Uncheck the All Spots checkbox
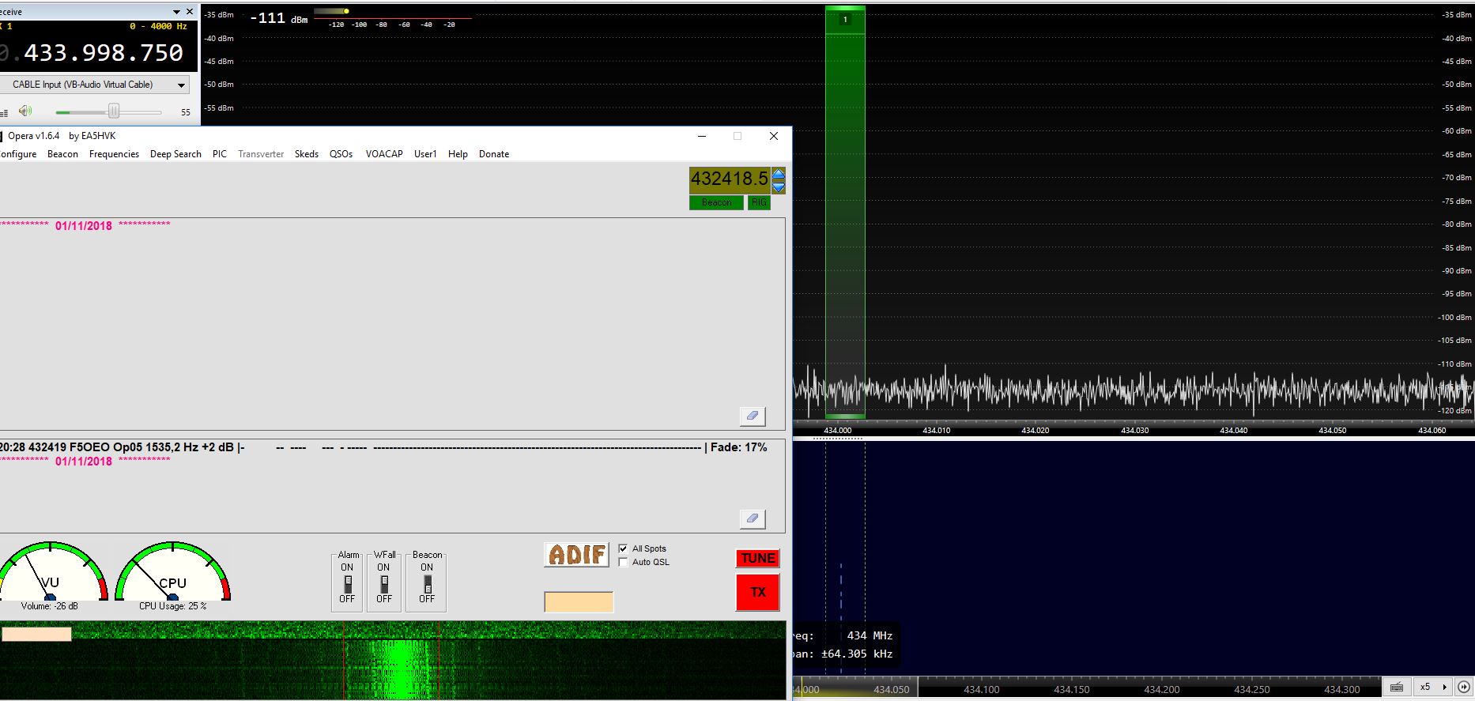 tap(623, 548)
